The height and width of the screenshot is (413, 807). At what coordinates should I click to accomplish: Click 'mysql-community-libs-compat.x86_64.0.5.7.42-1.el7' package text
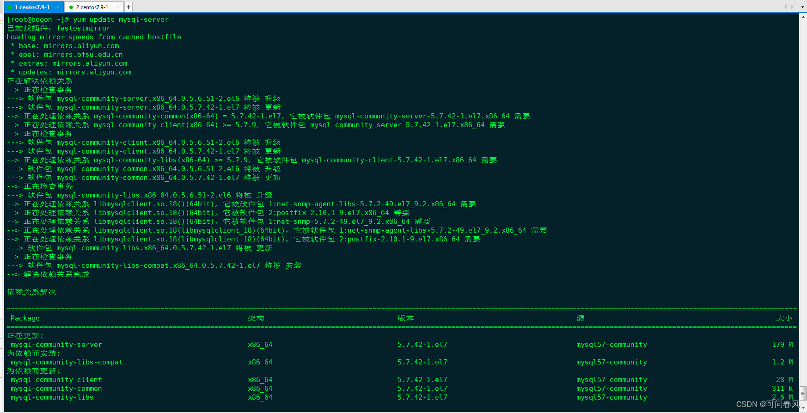click(x=158, y=265)
